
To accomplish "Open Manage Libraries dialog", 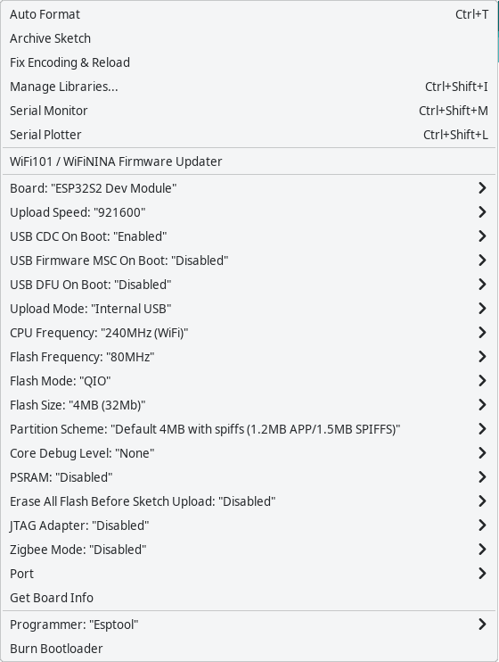I will click(250, 87).
